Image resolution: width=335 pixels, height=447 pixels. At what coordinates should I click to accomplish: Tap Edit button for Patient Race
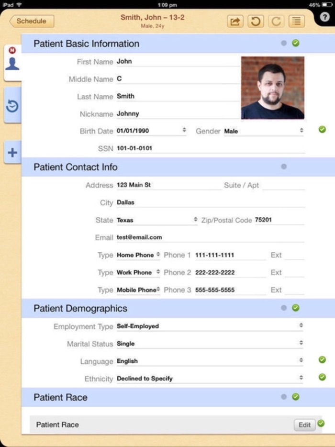[304, 425]
